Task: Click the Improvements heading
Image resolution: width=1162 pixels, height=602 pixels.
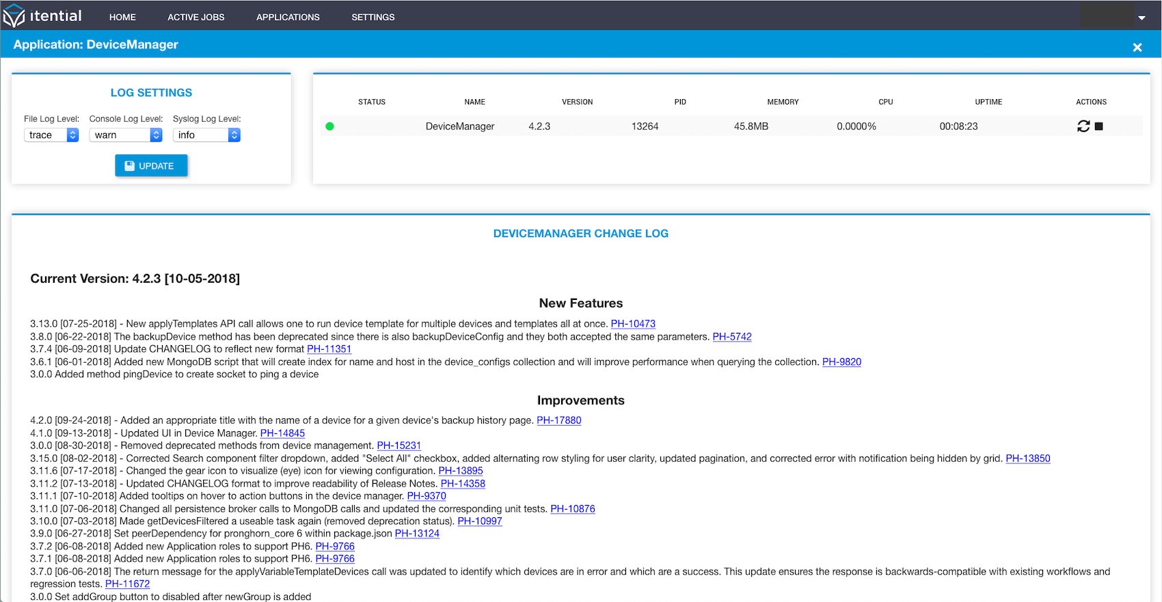Action: click(x=581, y=400)
